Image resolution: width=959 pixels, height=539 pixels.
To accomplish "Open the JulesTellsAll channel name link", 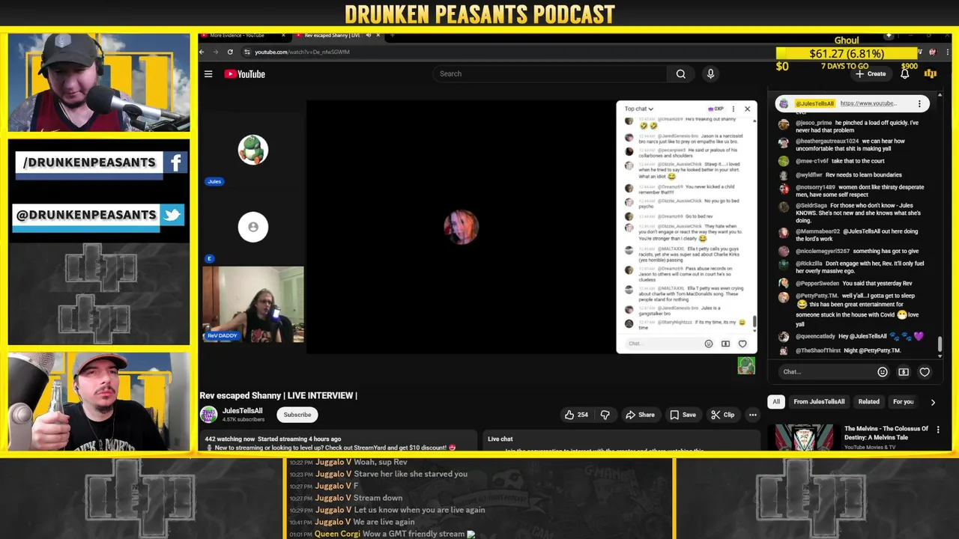I will [242, 411].
